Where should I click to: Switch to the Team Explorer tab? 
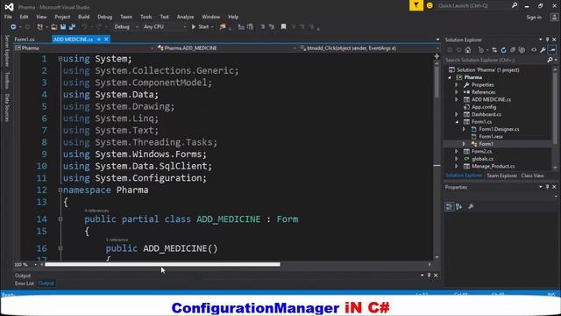(x=501, y=176)
